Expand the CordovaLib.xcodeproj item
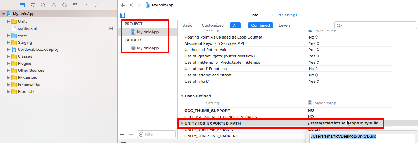 click(x=8, y=49)
